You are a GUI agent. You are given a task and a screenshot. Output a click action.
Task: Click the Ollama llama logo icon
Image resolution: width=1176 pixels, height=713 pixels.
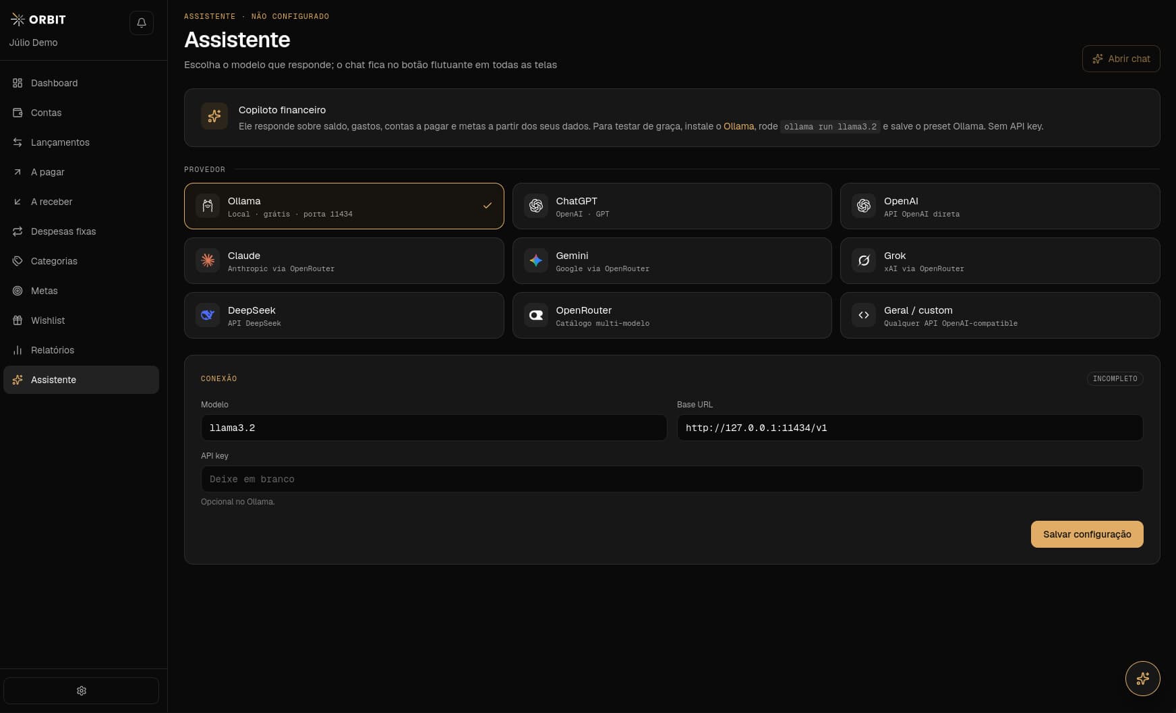(208, 206)
